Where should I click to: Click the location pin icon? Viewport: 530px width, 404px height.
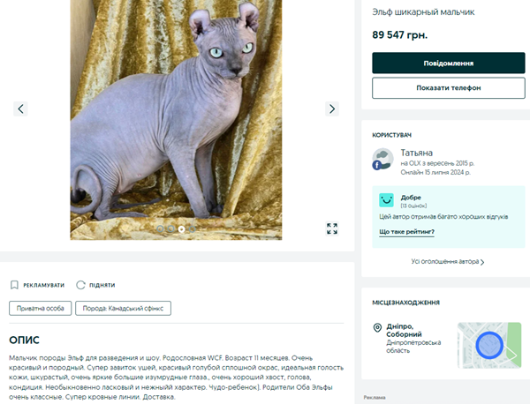(x=377, y=328)
